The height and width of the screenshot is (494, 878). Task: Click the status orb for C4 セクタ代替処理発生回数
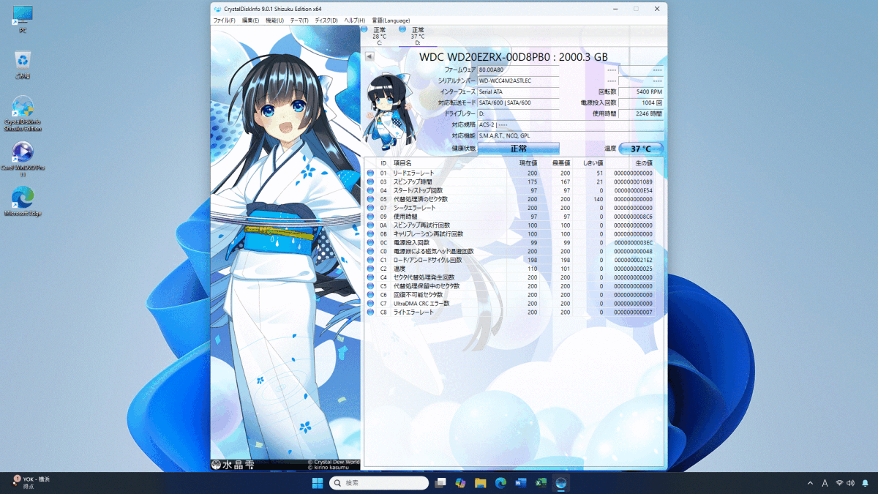[370, 277]
